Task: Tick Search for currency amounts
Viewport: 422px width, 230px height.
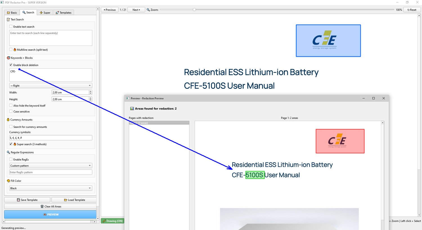Action: 11,127
